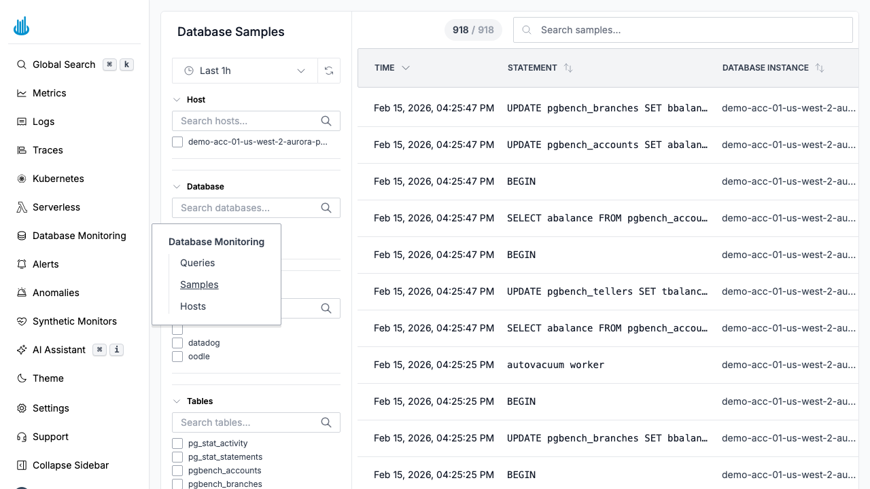This screenshot has height=489, width=870.
Task: Select the demo-acc-01-us-west-2-aurora host checkbox
Action: click(x=177, y=142)
